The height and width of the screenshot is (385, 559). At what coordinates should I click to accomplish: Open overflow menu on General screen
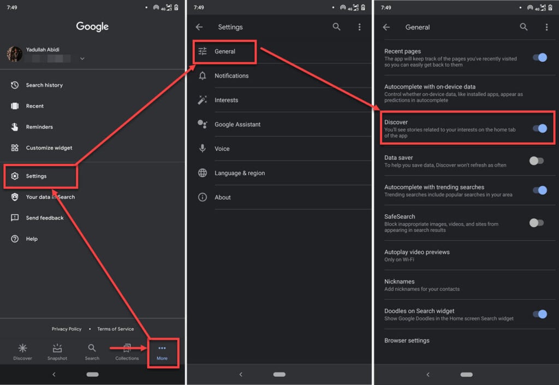[x=546, y=27]
